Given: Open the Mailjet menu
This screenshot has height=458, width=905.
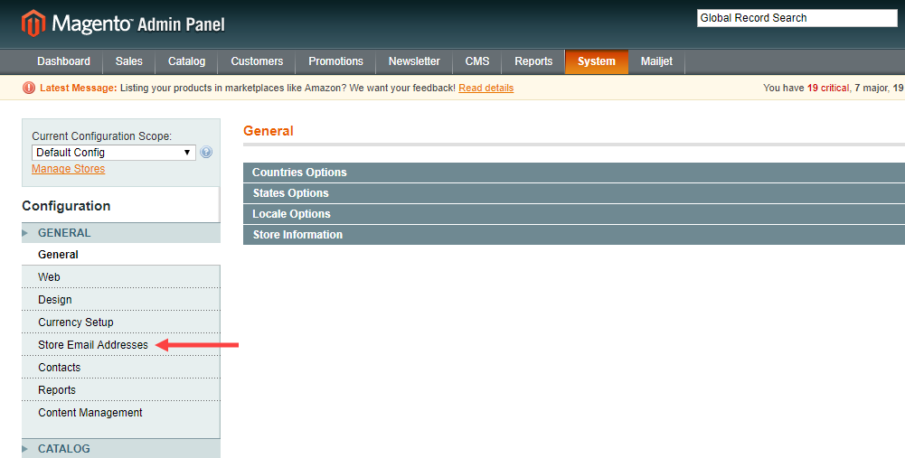Looking at the screenshot, I should (656, 61).
